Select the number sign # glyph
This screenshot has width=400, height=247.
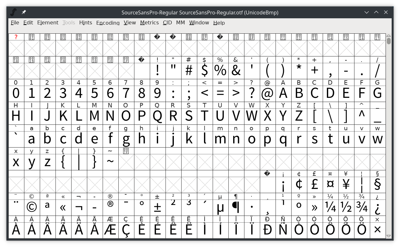tap(189, 71)
